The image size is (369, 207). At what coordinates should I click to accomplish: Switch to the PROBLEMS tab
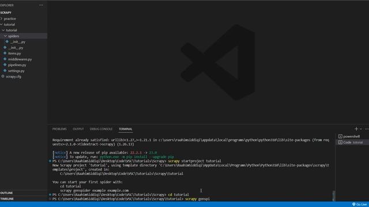[x=59, y=129]
